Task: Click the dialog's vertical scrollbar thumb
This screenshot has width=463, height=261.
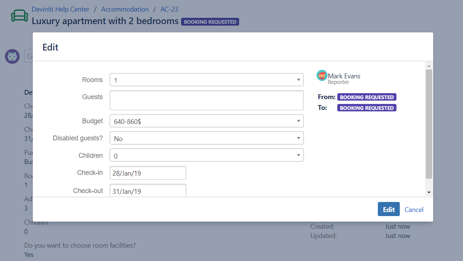Action: (x=429, y=124)
